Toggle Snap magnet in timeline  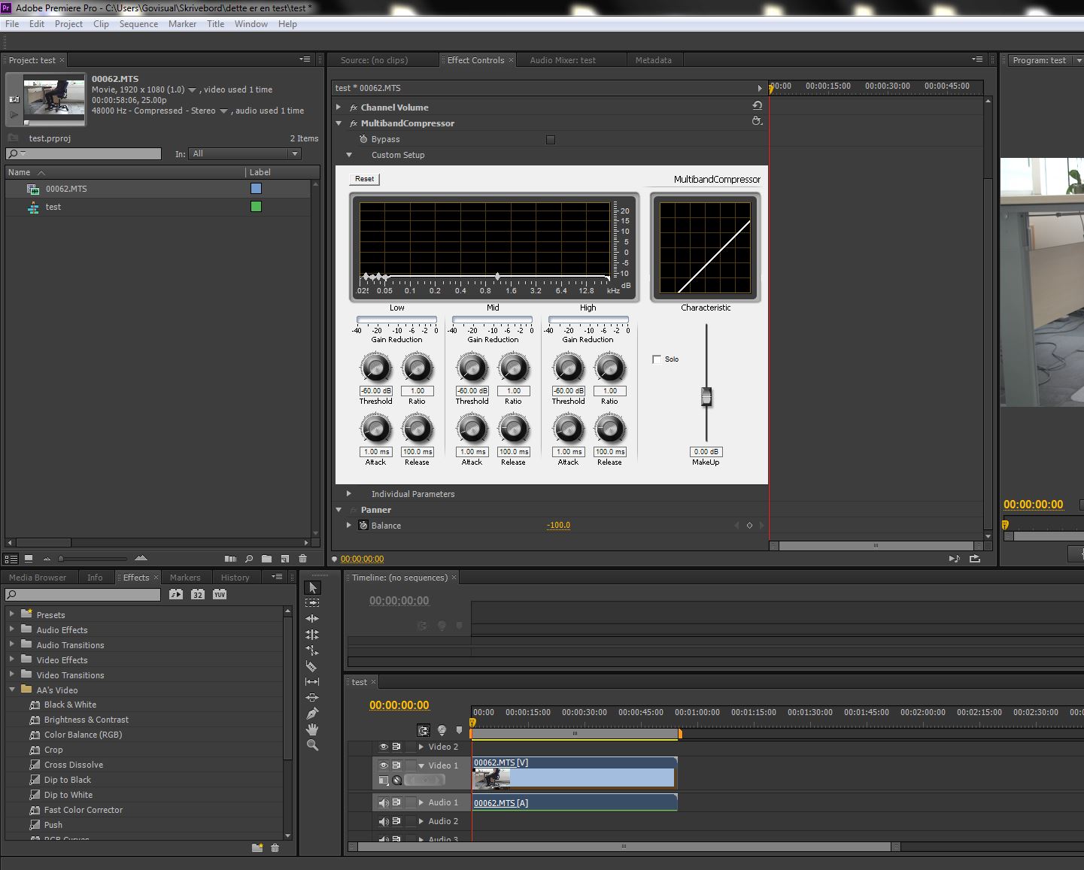click(x=424, y=730)
